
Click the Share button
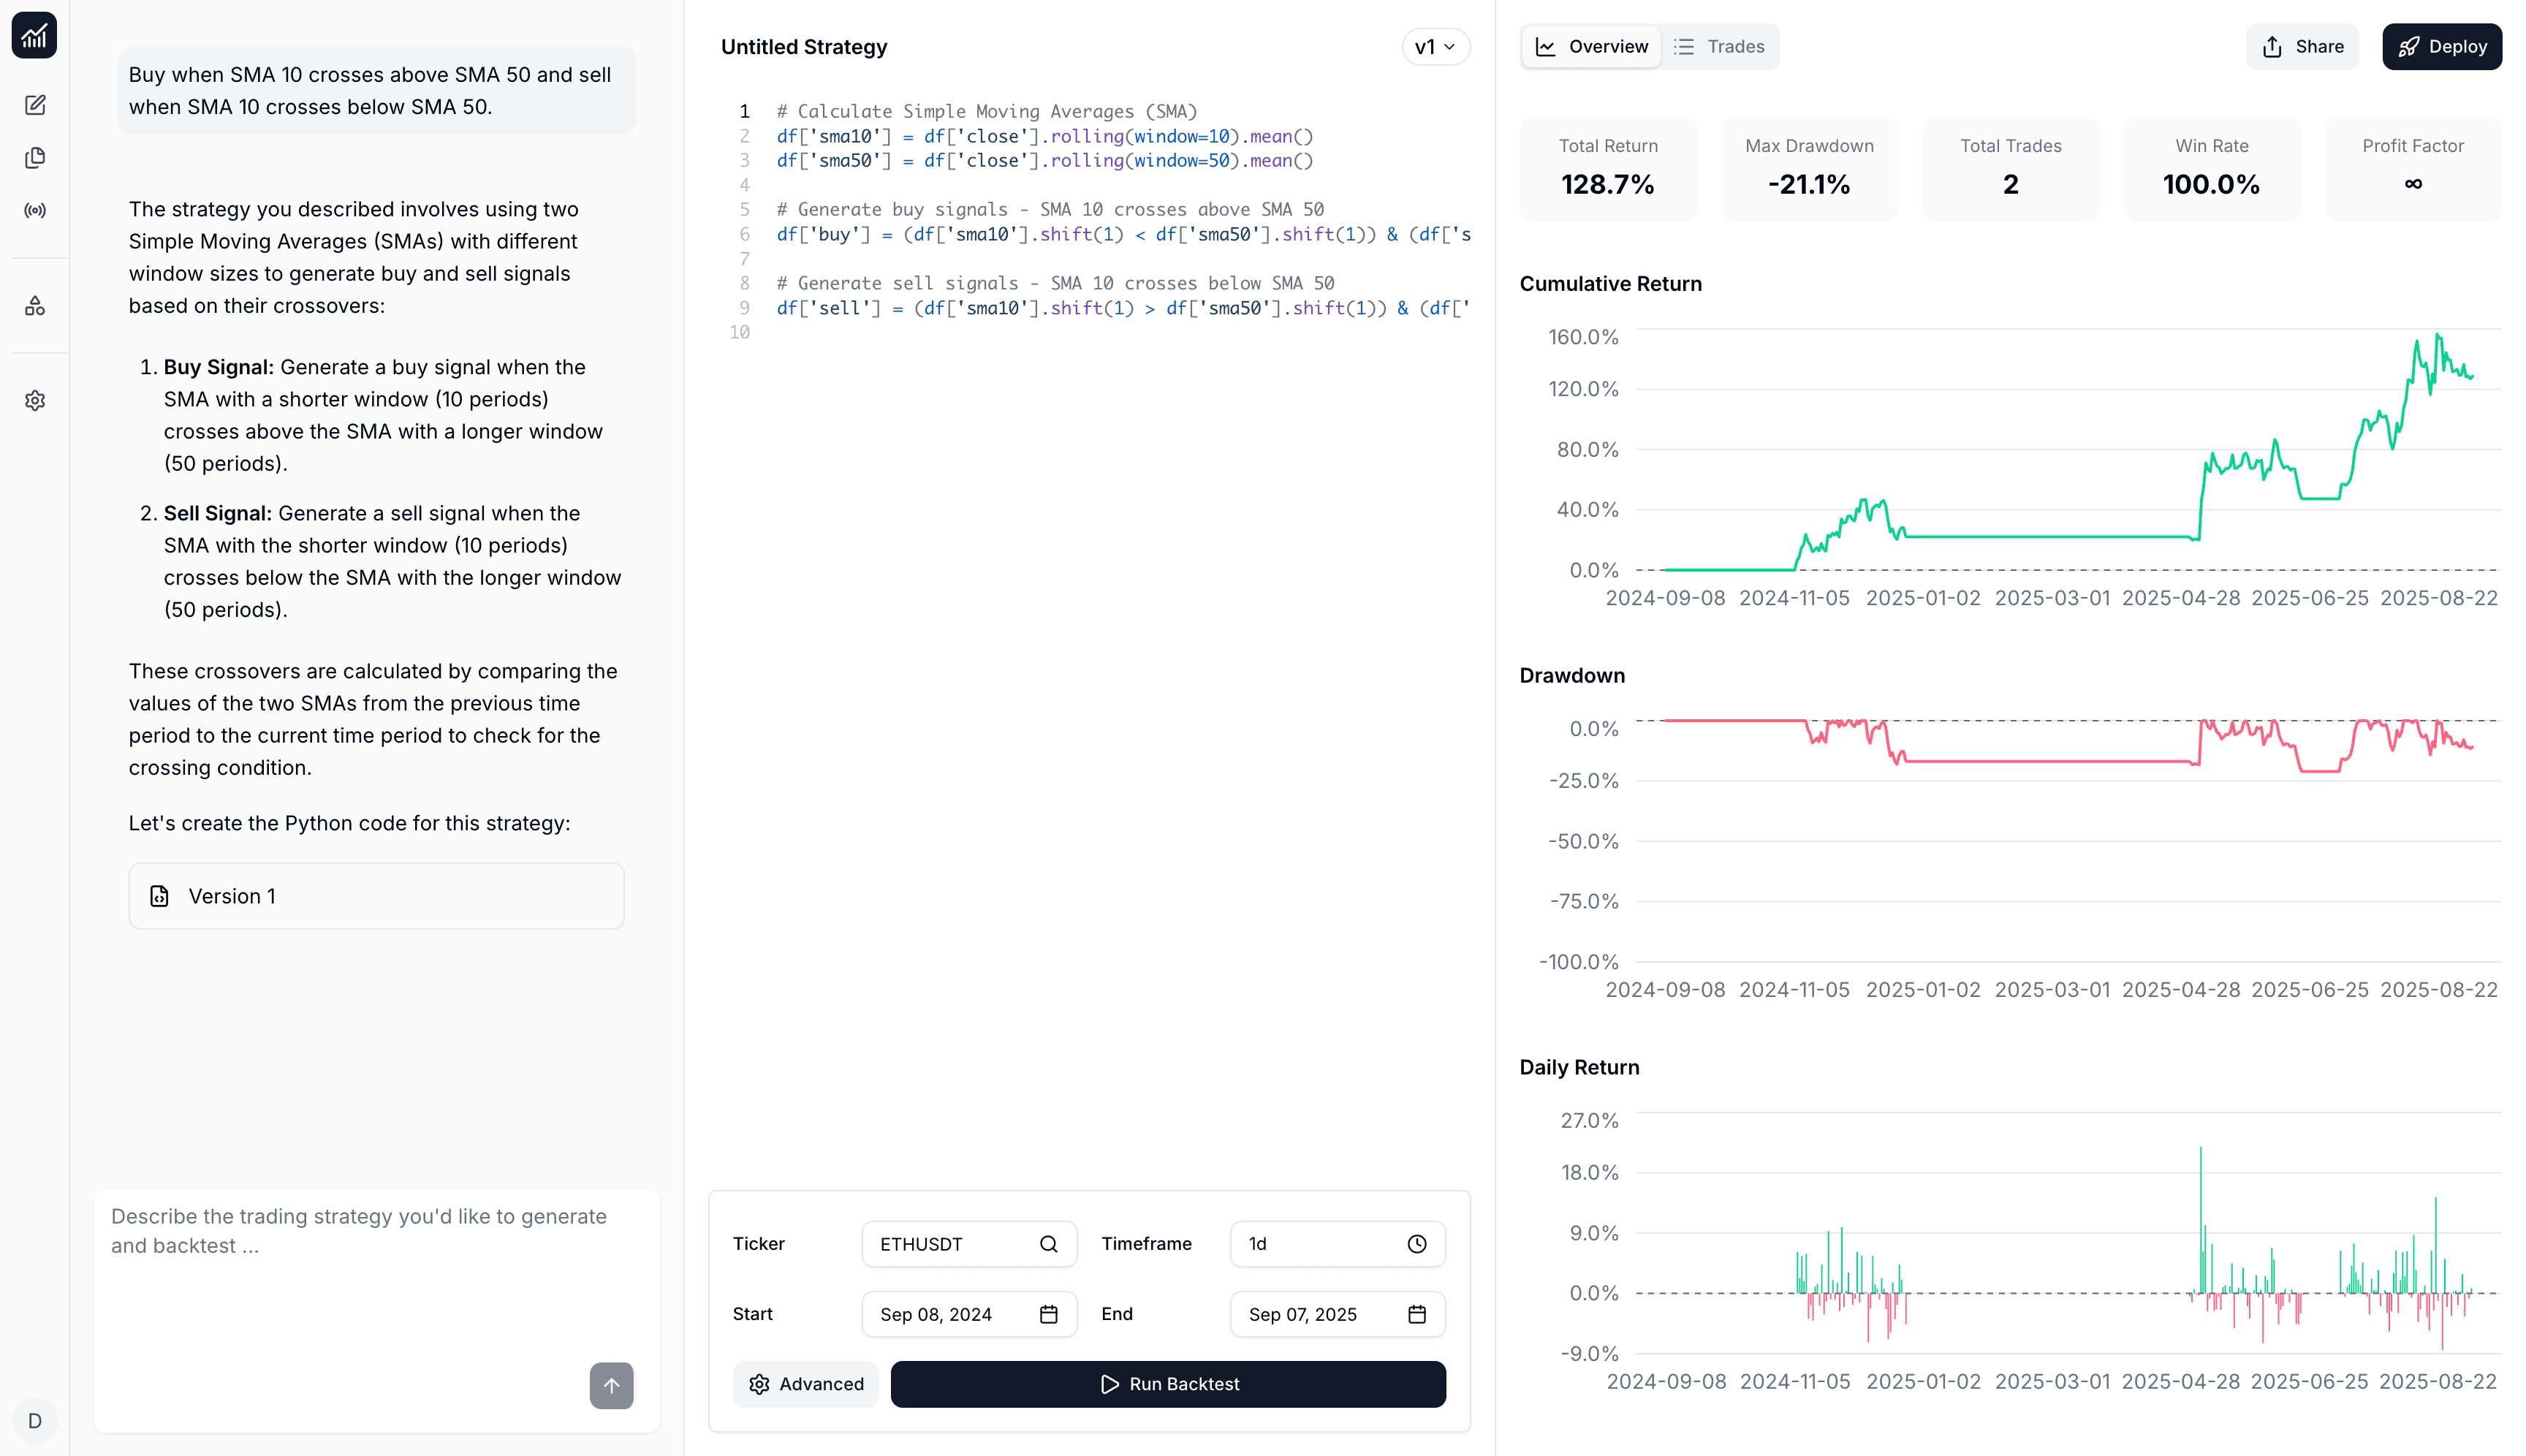click(x=2302, y=46)
